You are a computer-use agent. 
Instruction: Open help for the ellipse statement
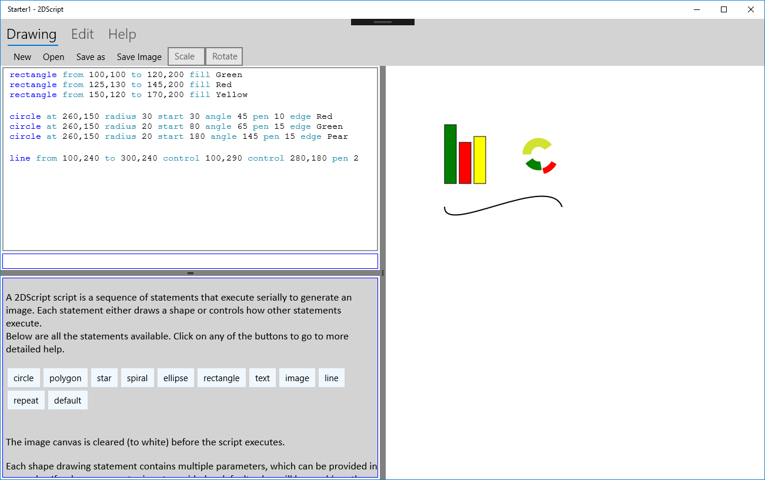(x=175, y=378)
